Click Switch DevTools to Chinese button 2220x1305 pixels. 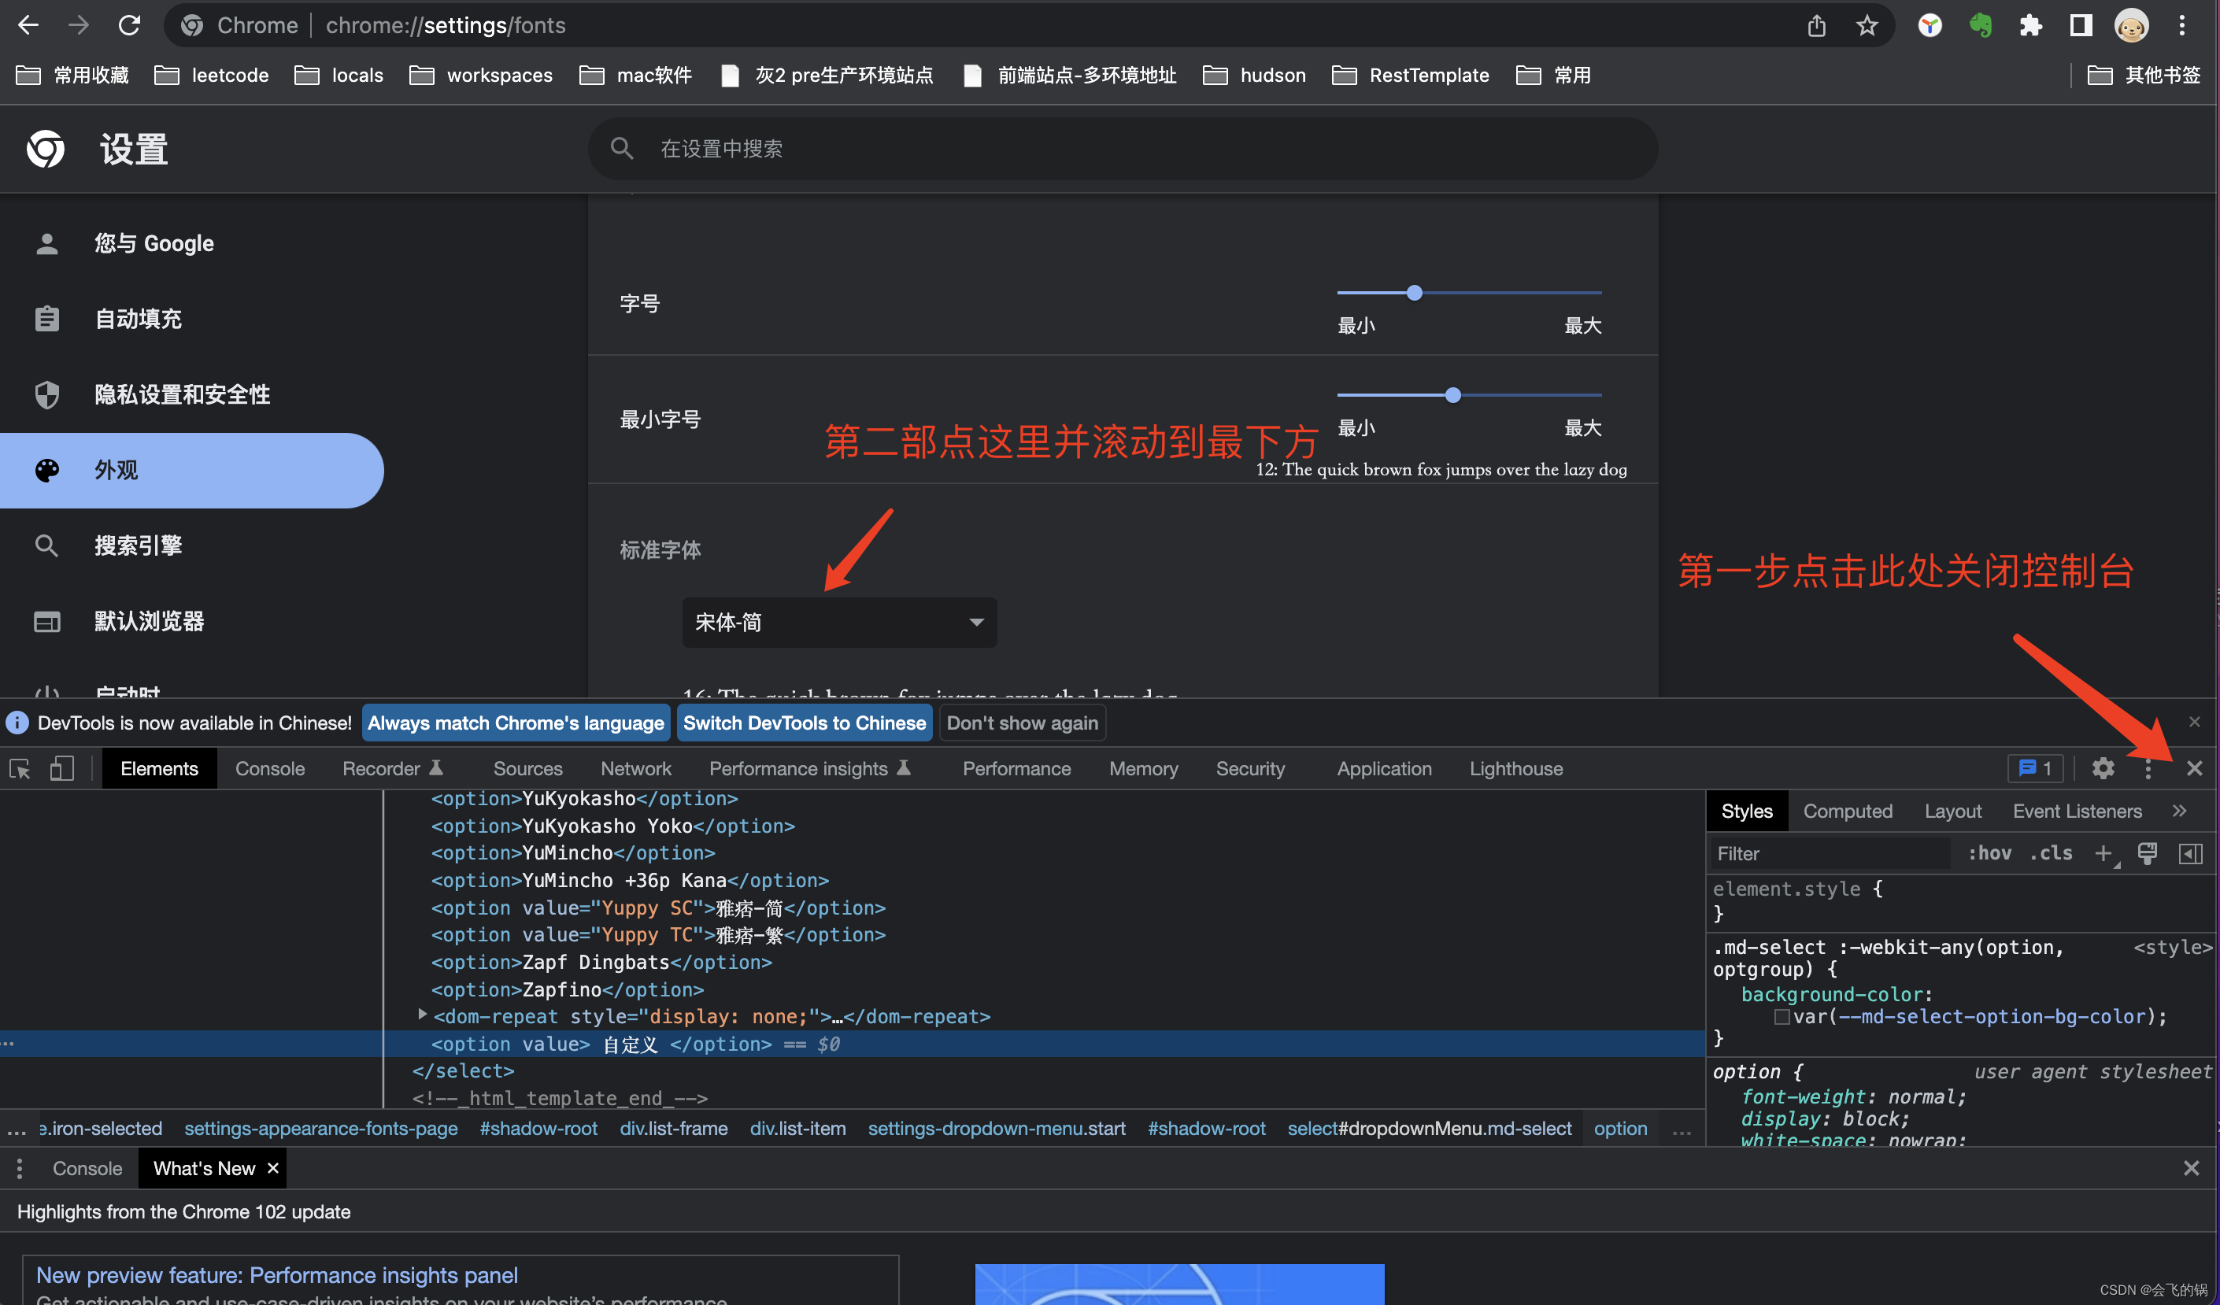coord(805,723)
